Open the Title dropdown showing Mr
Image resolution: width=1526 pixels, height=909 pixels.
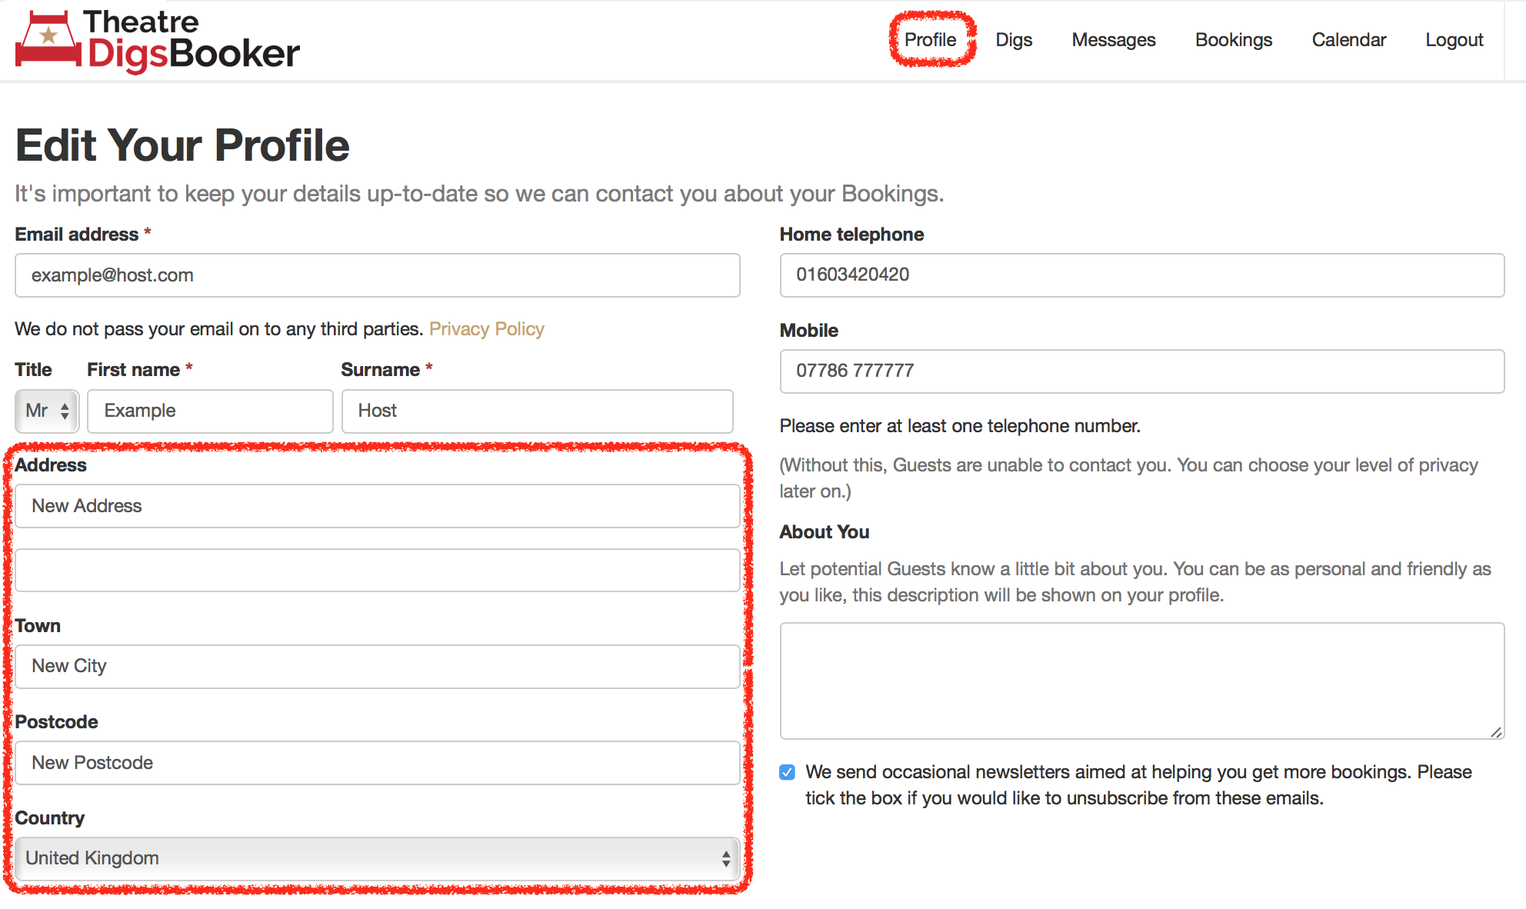click(x=46, y=411)
